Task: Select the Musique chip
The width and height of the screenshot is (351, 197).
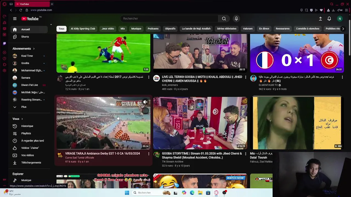Action: click(x=136, y=29)
